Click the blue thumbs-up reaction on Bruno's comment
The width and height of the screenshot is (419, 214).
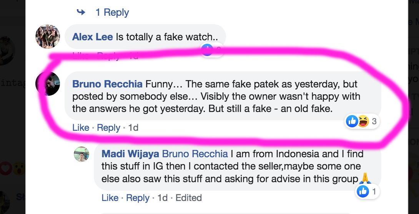(352, 122)
